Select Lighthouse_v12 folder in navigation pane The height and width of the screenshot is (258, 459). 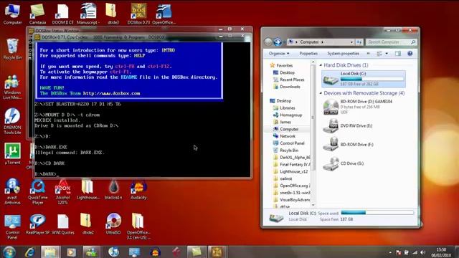(x=293, y=171)
